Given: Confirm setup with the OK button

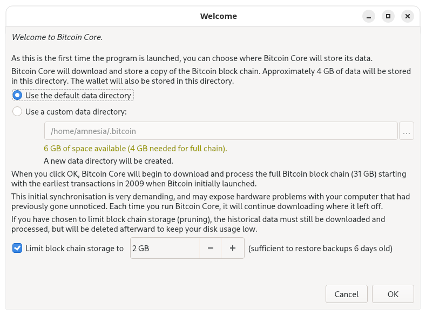Looking at the screenshot, I should pyautogui.click(x=393, y=294).
